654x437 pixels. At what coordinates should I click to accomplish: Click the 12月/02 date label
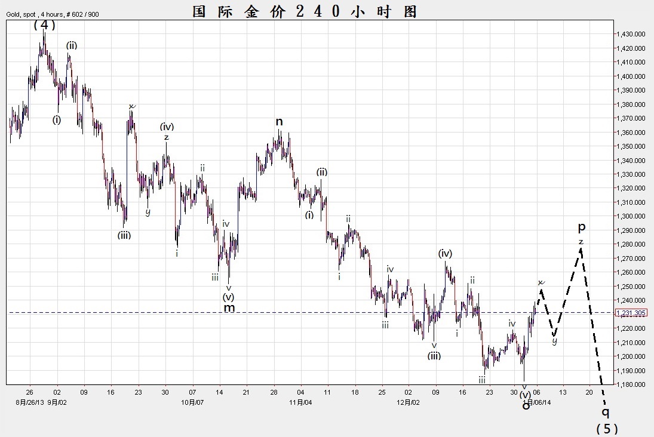(x=409, y=402)
